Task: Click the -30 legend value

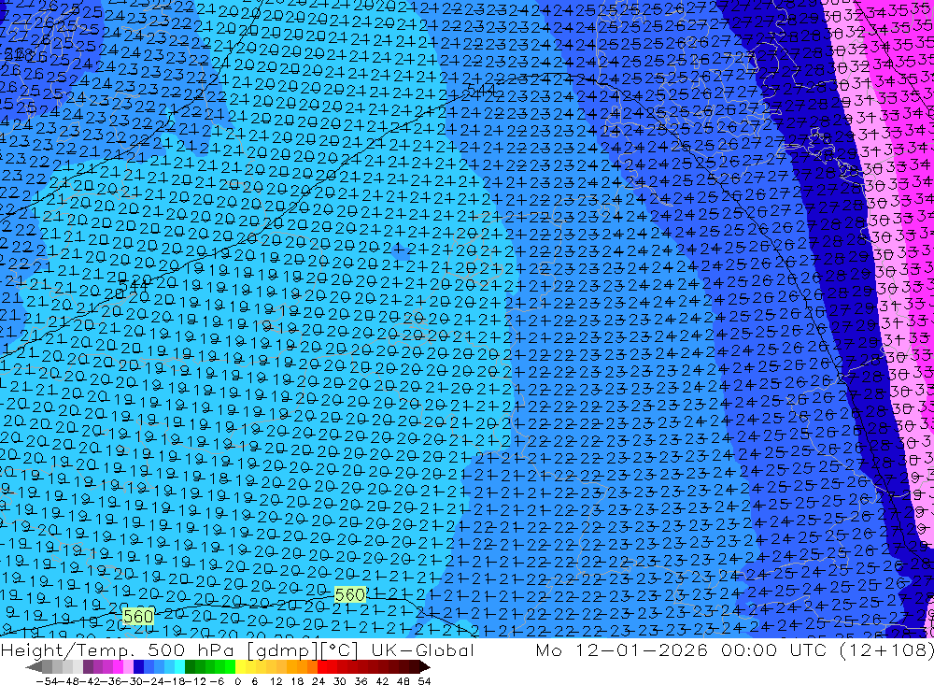Action: (133, 681)
